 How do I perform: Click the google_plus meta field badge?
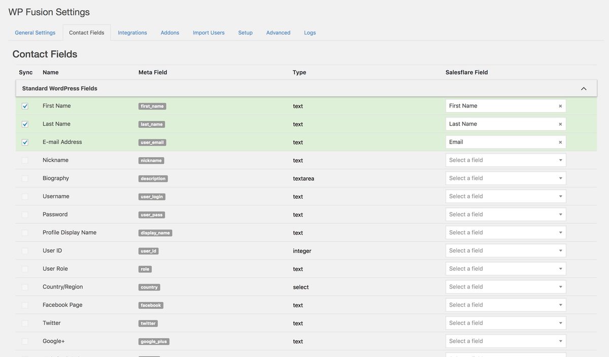(154, 342)
